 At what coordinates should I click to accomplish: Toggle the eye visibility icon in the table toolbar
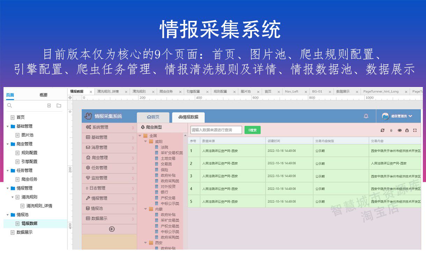(x=399, y=130)
